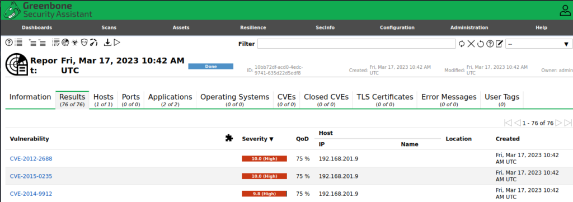Viewport: 573px width, 202px height.
Task: Click the trigger alert play icon
Action: tap(117, 43)
